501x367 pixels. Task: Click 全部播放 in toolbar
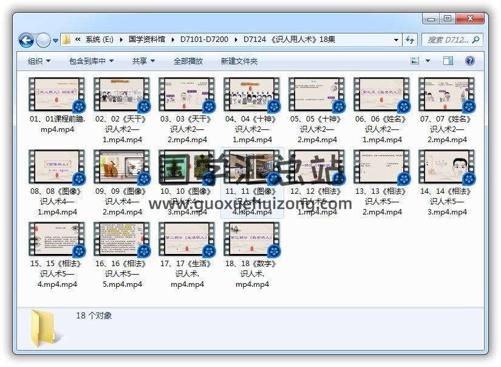coord(188,61)
